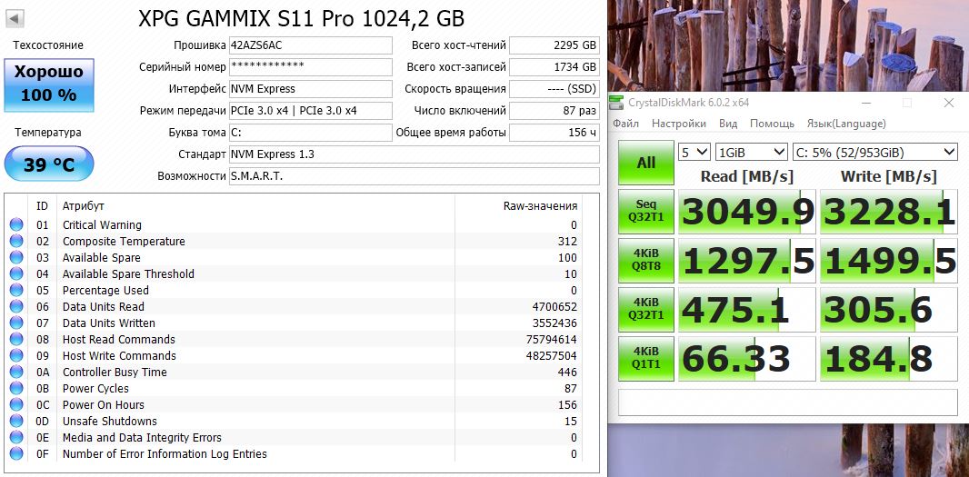Click the Percentage Used status orb
The height and width of the screenshot is (477, 969).
(16, 291)
